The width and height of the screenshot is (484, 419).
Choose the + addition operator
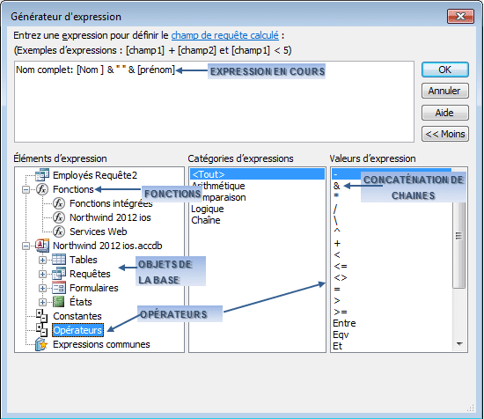[337, 243]
